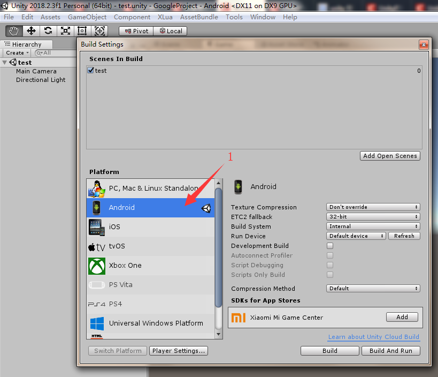The height and width of the screenshot is (377, 438).
Task: Select the tvOS platform
Action: coord(151,246)
